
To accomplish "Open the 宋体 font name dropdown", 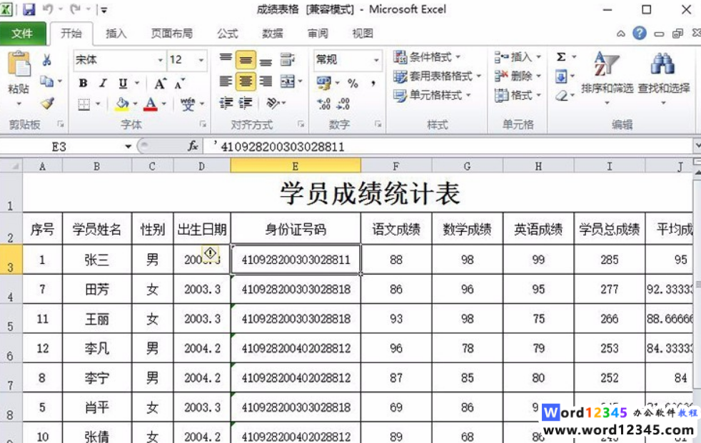I will tap(160, 60).
